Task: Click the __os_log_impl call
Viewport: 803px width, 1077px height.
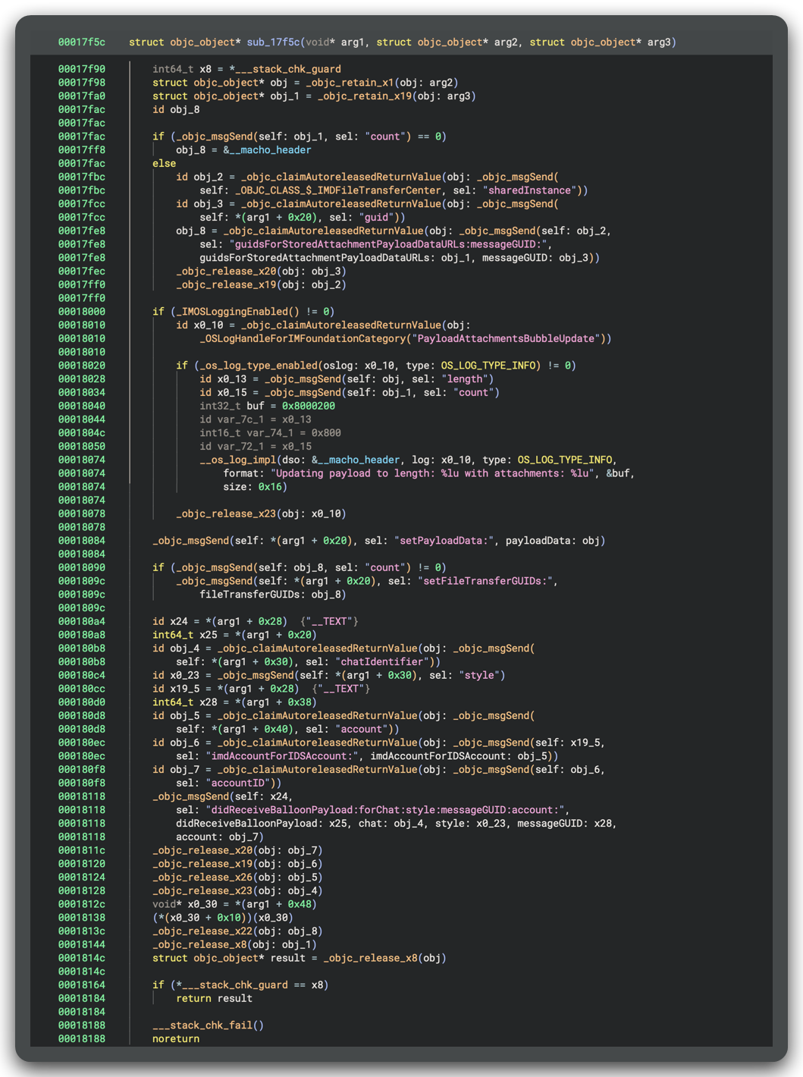Action: tap(237, 460)
